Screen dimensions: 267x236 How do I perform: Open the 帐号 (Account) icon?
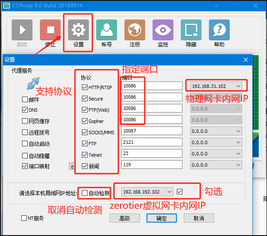[x=107, y=30]
